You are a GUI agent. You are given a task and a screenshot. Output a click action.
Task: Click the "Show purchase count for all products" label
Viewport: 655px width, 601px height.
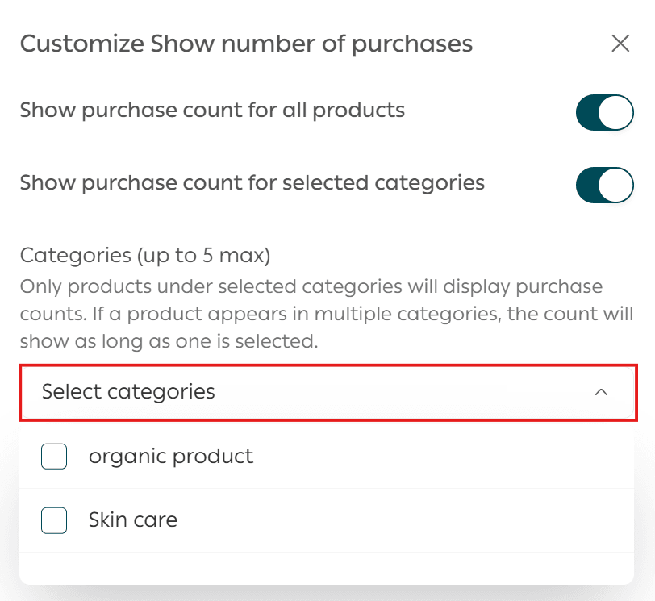(x=212, y=110)
